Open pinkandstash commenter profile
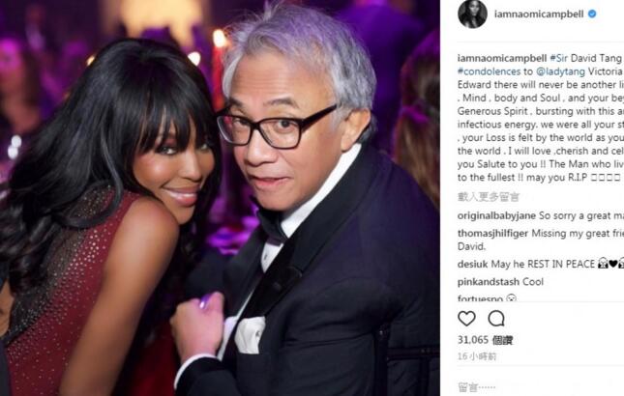 489,282
